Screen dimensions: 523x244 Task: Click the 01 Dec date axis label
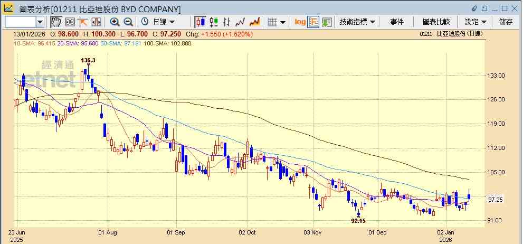[x=378, y=232]
